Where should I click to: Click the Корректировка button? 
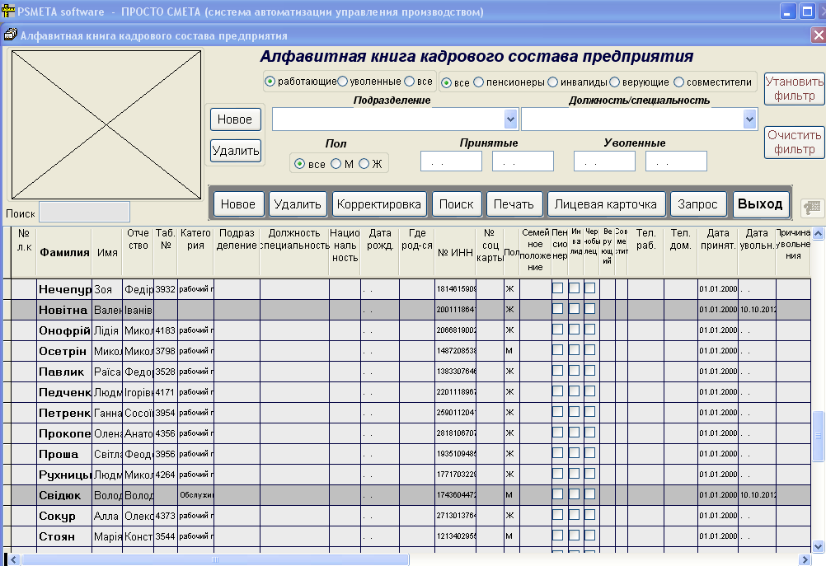pos(380,204)
